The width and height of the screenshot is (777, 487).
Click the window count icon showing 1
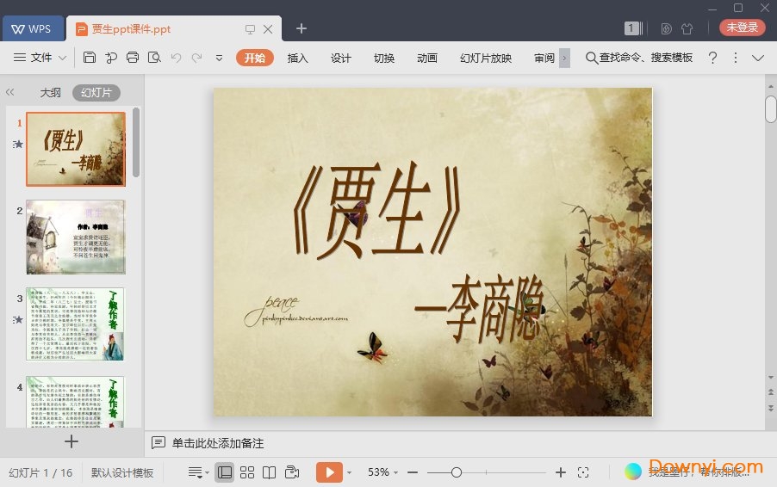633,28
